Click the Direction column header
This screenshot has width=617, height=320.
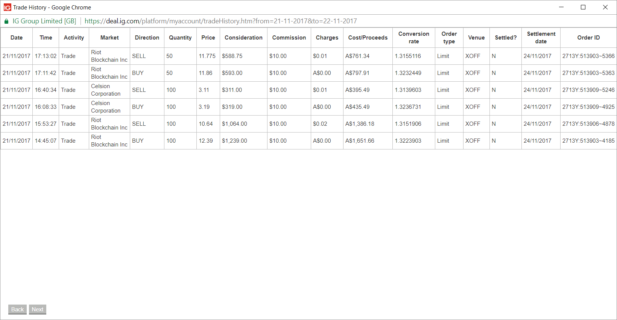tap(147, 38)
